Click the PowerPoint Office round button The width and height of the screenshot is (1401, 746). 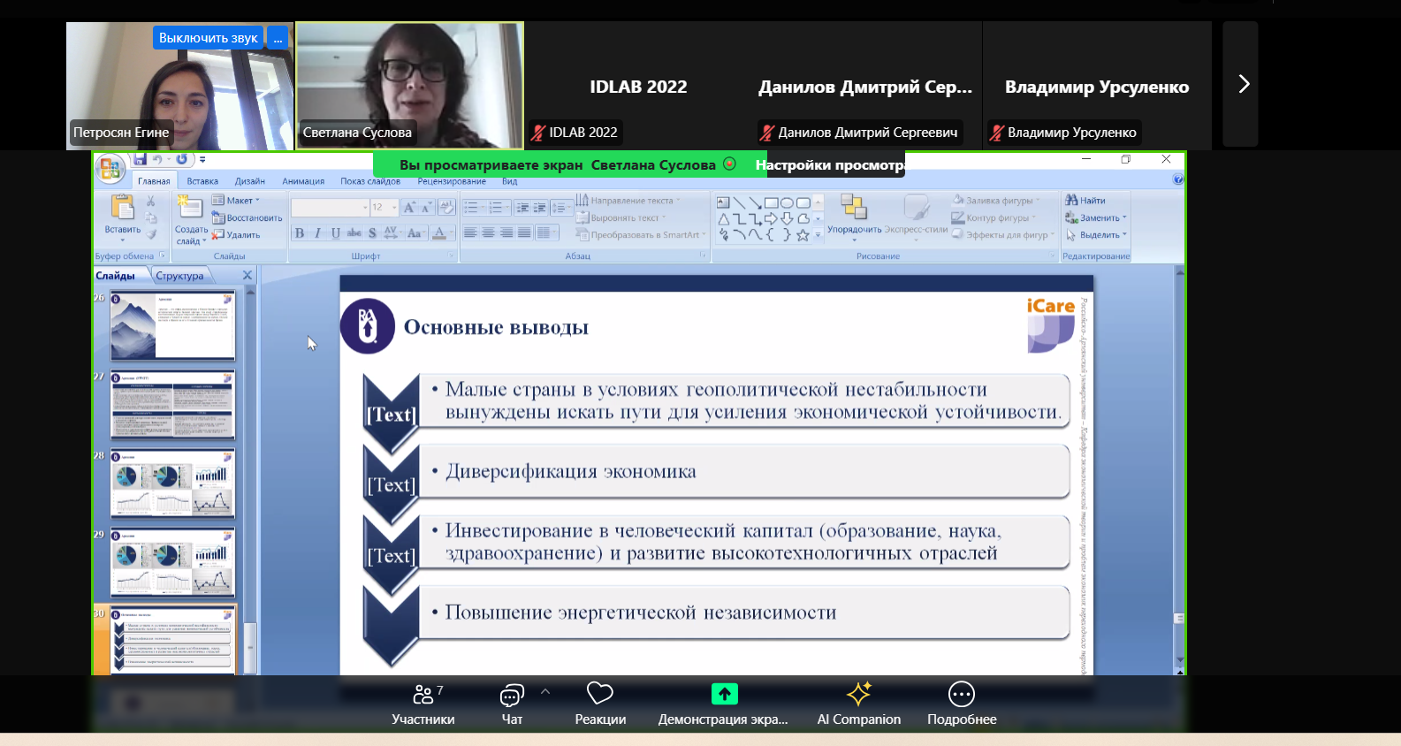pyautogui.click(x=110, y=167)
